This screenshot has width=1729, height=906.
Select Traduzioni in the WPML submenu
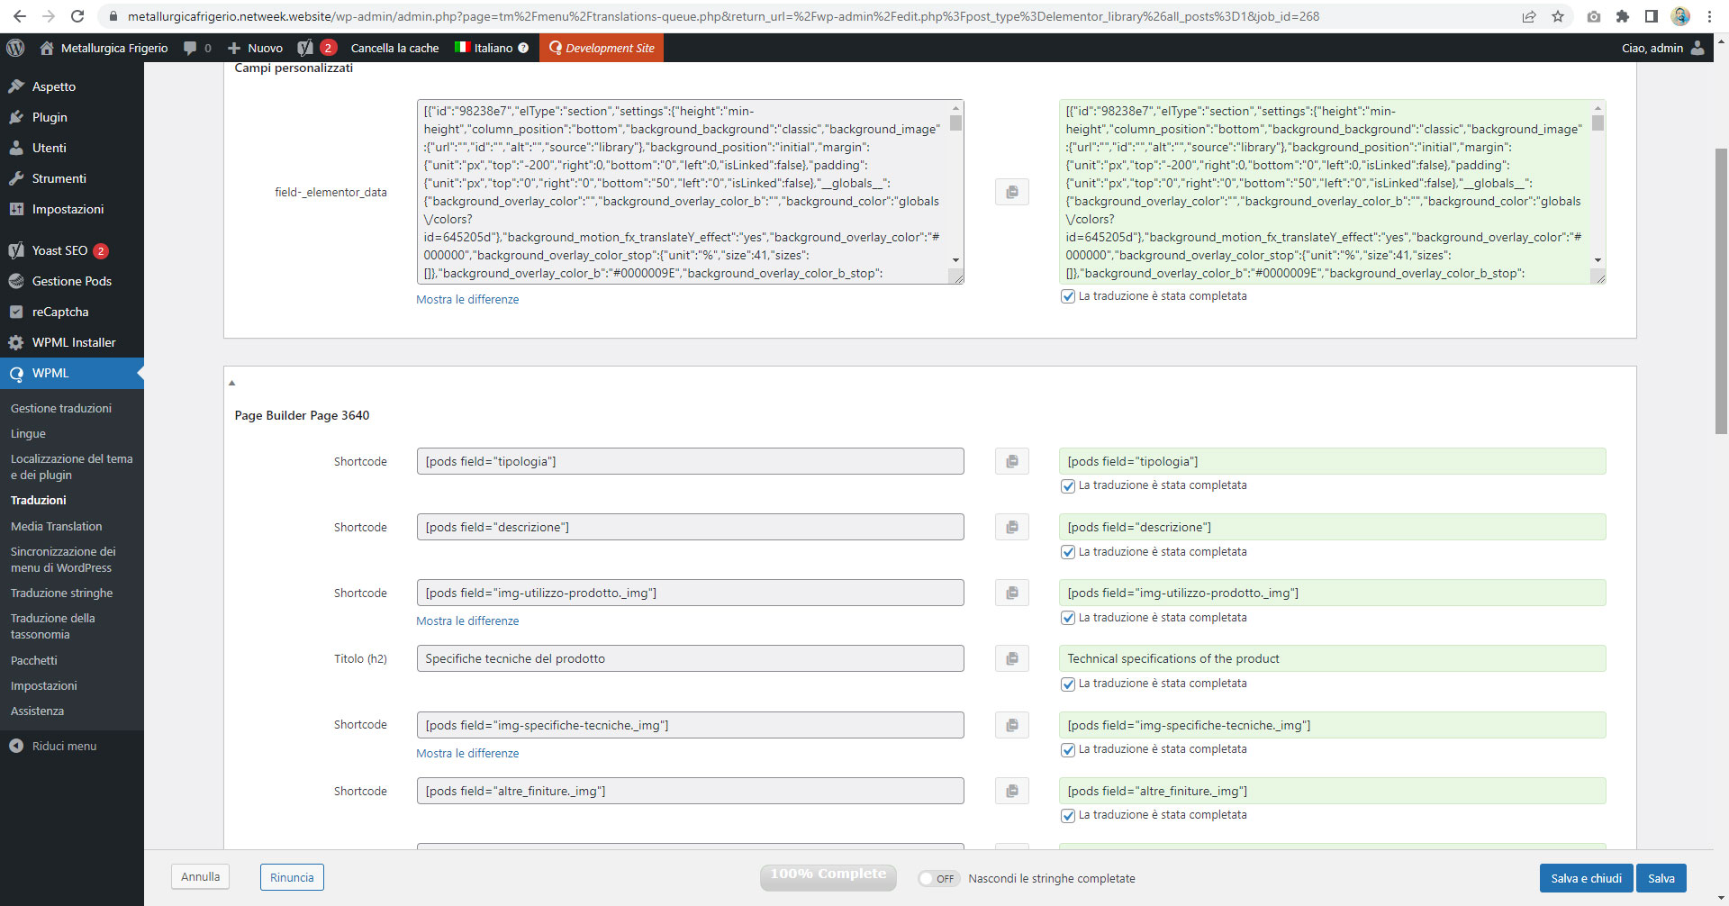(39, 500)
